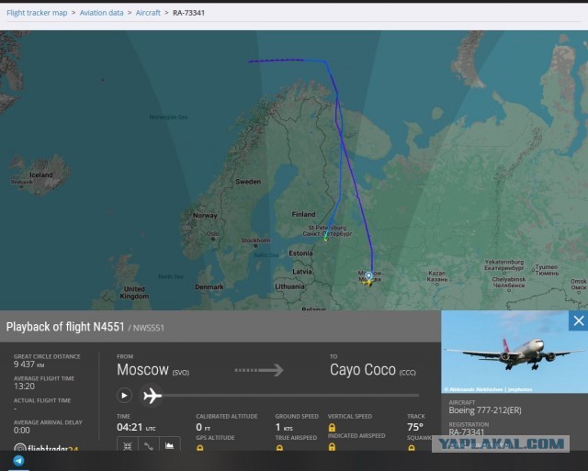Image resolution: width=588 pixels, height=471 pixels.
Task: Click the route arrow between Moscow and Cayo Coco
Action: [259, 370]
